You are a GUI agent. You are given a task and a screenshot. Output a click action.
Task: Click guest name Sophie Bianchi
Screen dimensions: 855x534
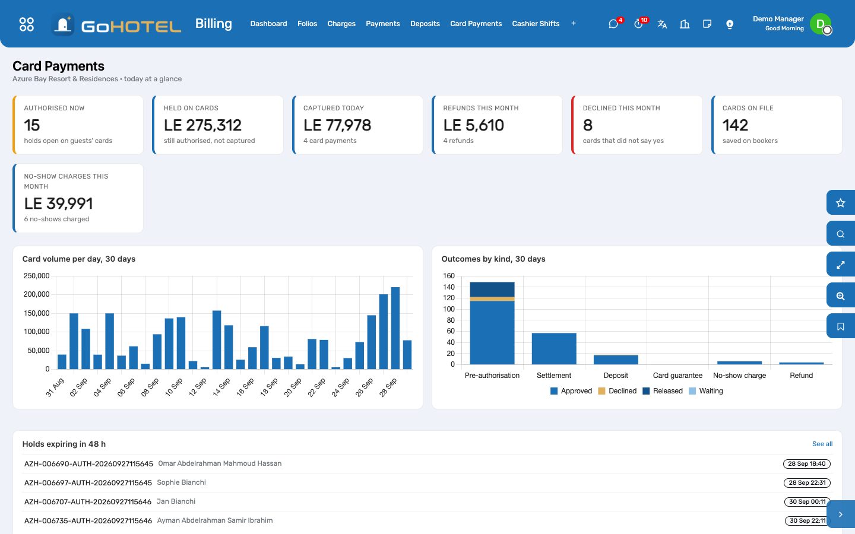(181, 482)
